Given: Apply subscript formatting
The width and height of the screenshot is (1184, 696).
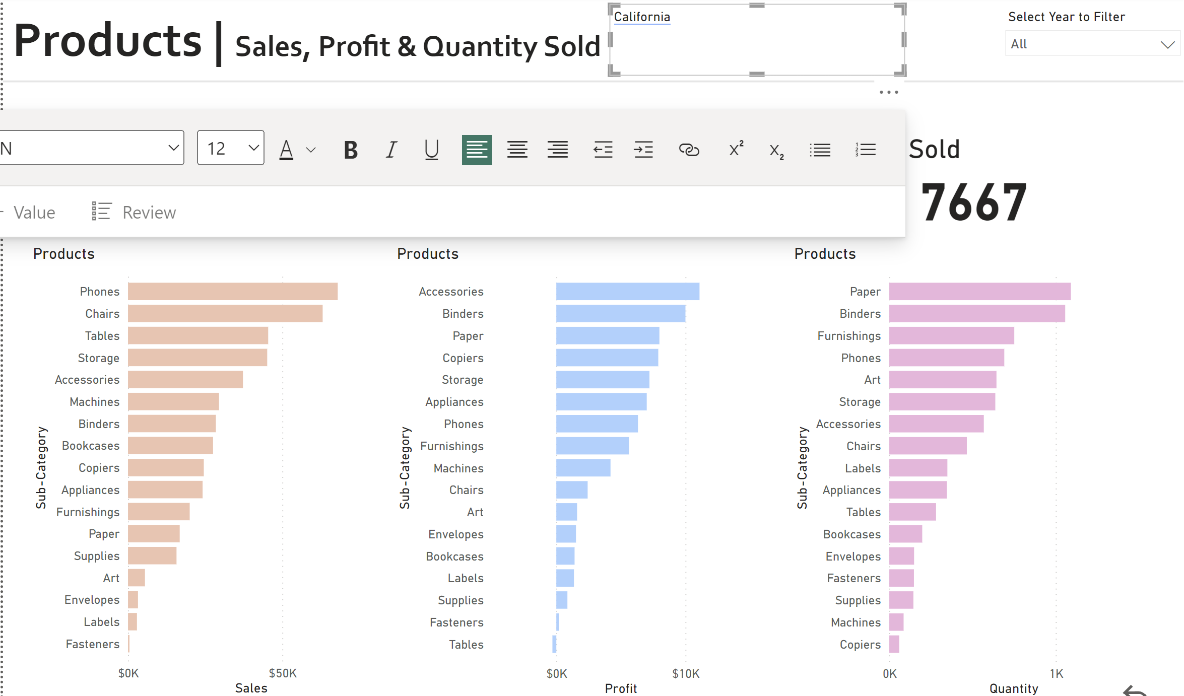Looking at the screenshot, I should 776,151.
